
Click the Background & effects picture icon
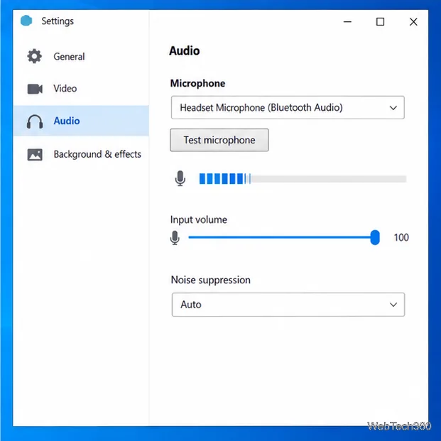coord(35,154)
